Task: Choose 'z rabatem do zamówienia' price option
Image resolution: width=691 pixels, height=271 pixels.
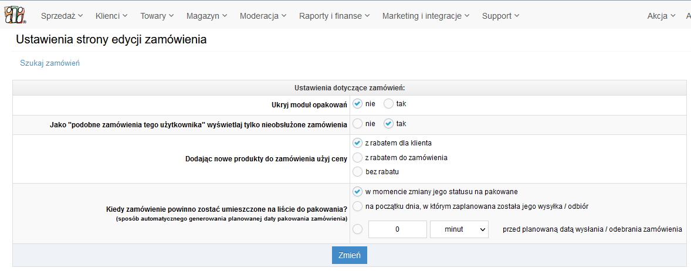Action: tap(358, 157)
